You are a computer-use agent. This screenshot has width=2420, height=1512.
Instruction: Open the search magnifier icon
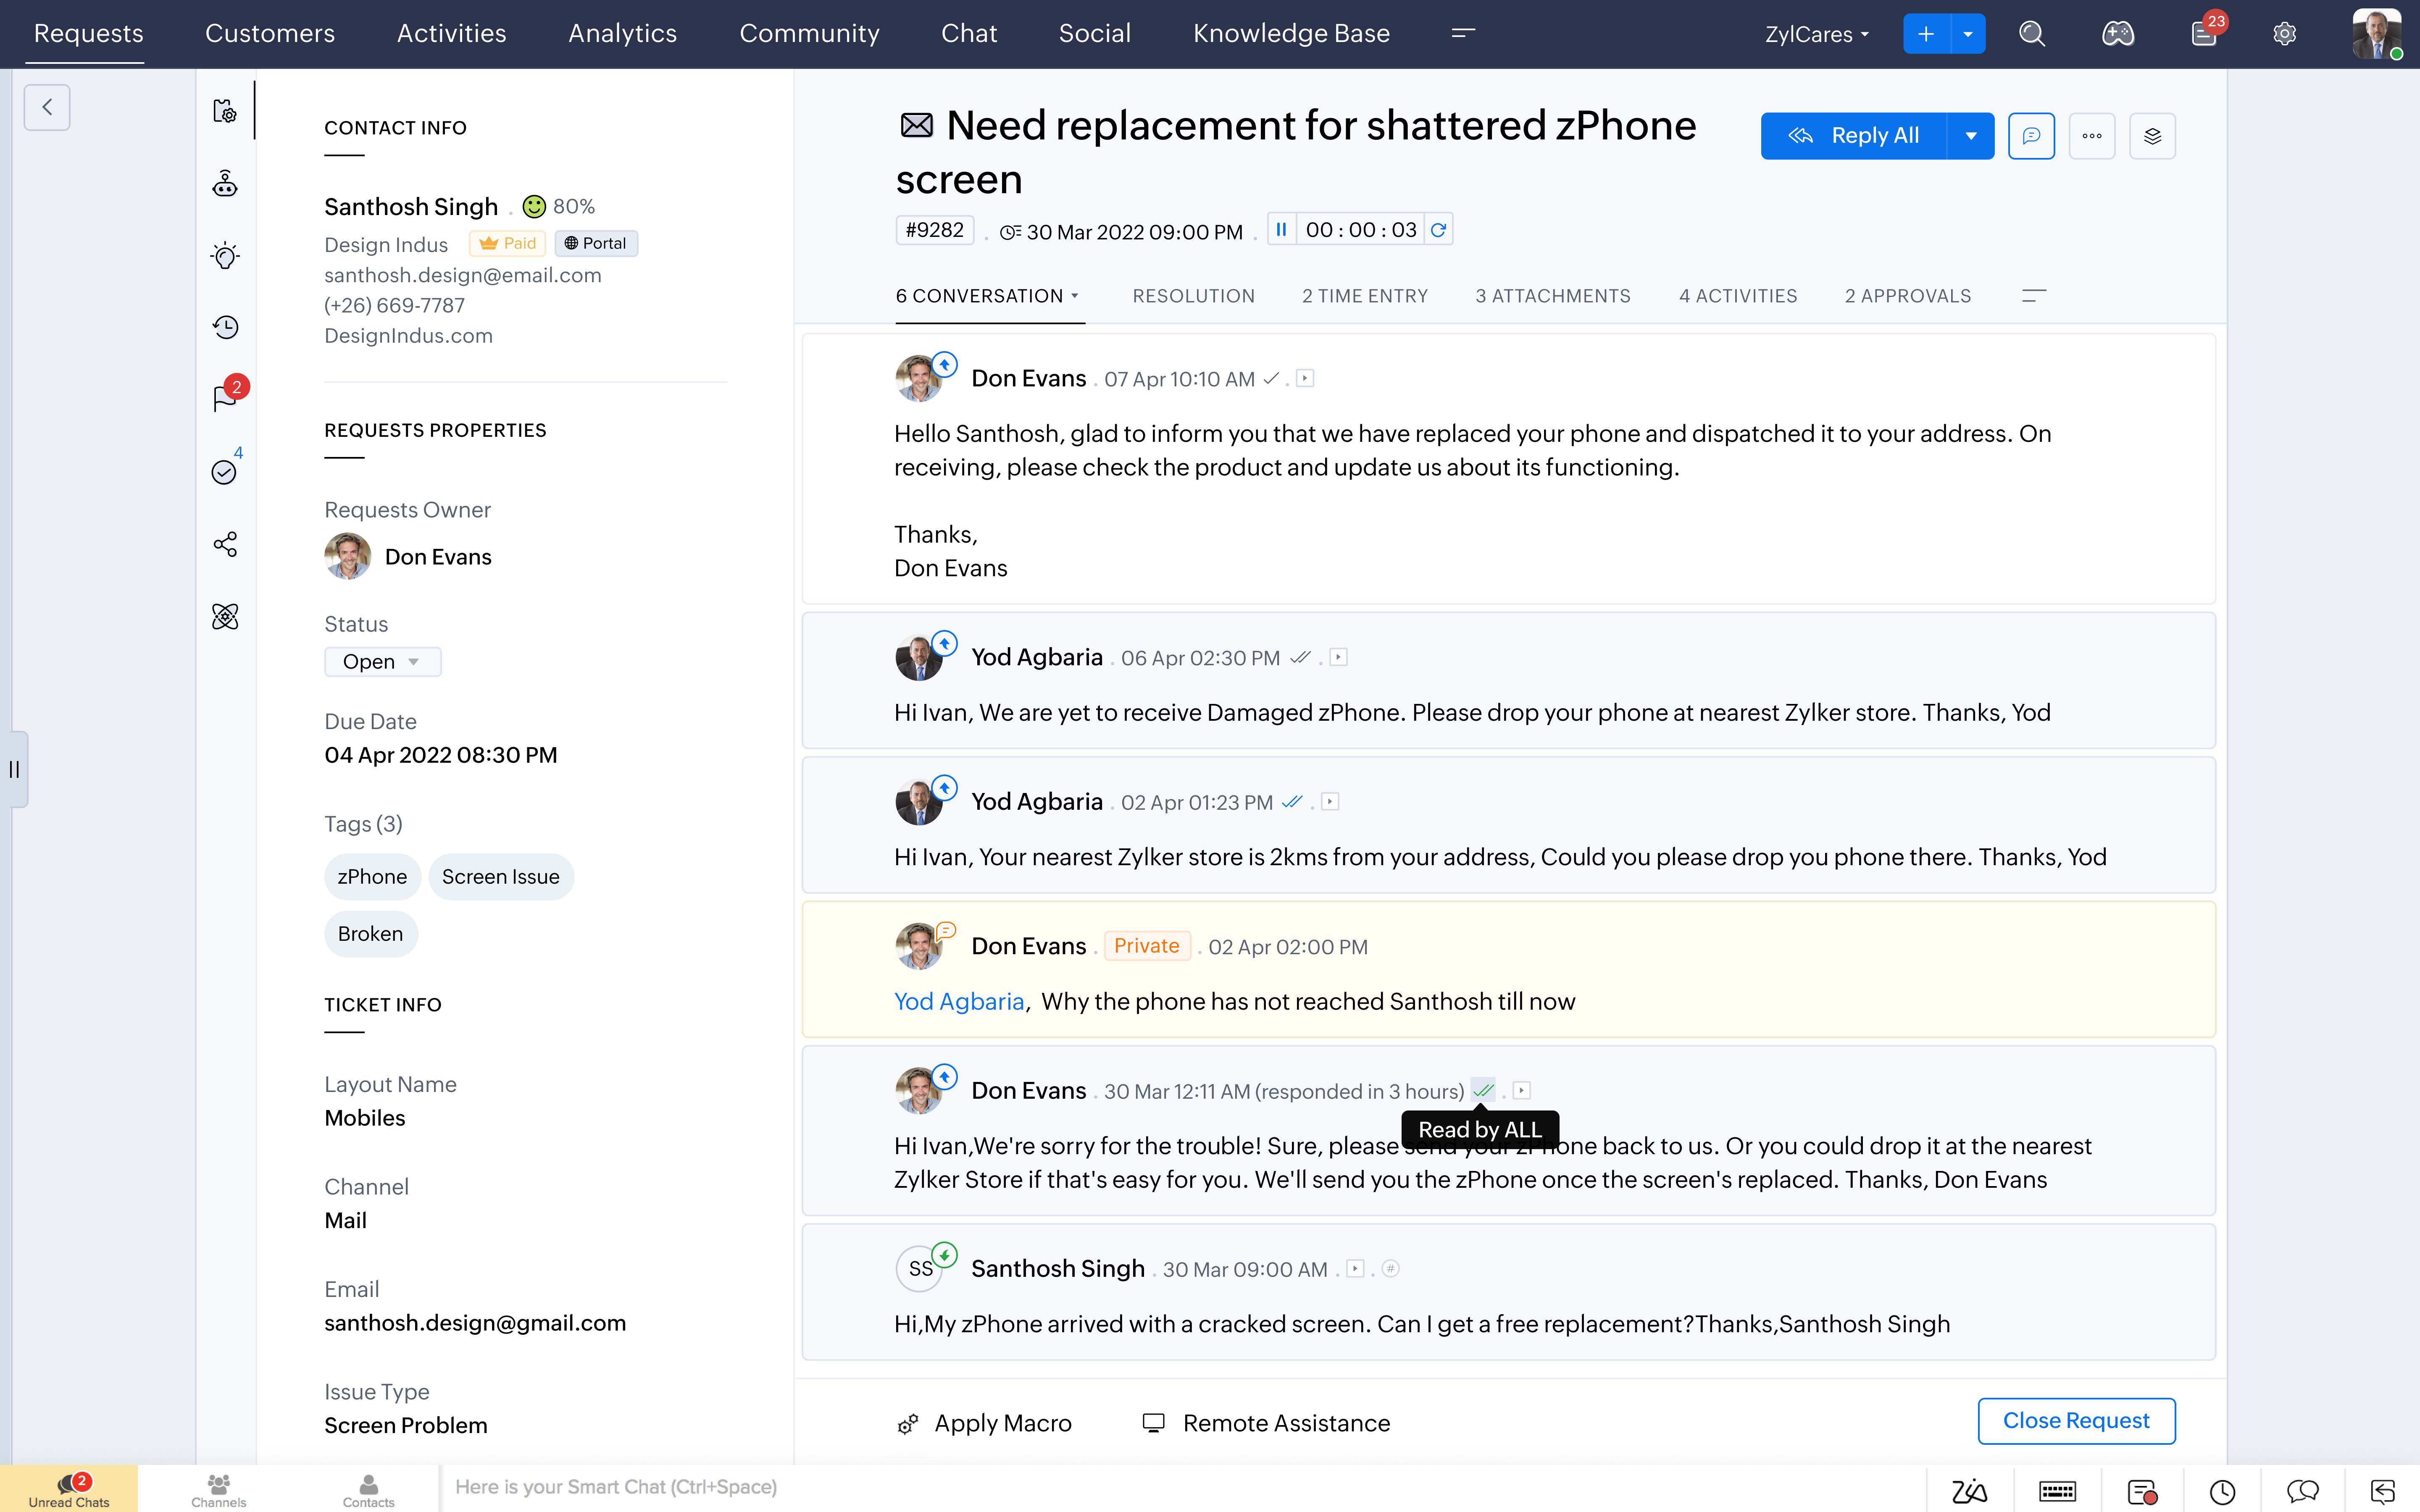pos(2031,34)
